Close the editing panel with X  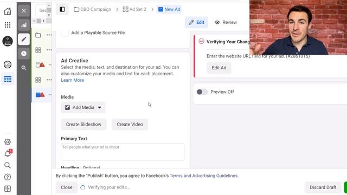(24, 11)
